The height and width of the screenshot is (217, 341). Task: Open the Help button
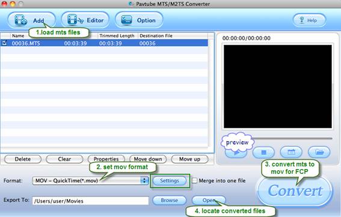(x=310, y=20)
